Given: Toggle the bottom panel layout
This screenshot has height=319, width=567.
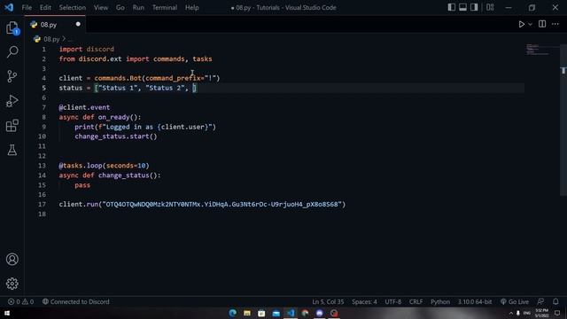Looking at the screenshot, I should tap(462, 7).
